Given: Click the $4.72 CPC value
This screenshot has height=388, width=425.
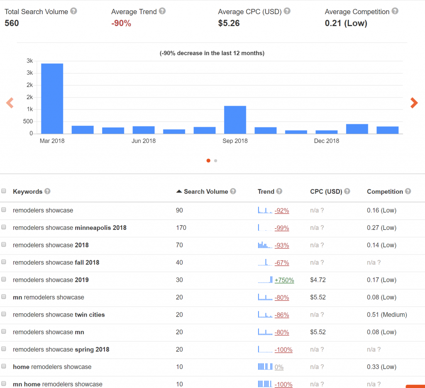Looking at the screenshot, I should [x=318, y=280].
